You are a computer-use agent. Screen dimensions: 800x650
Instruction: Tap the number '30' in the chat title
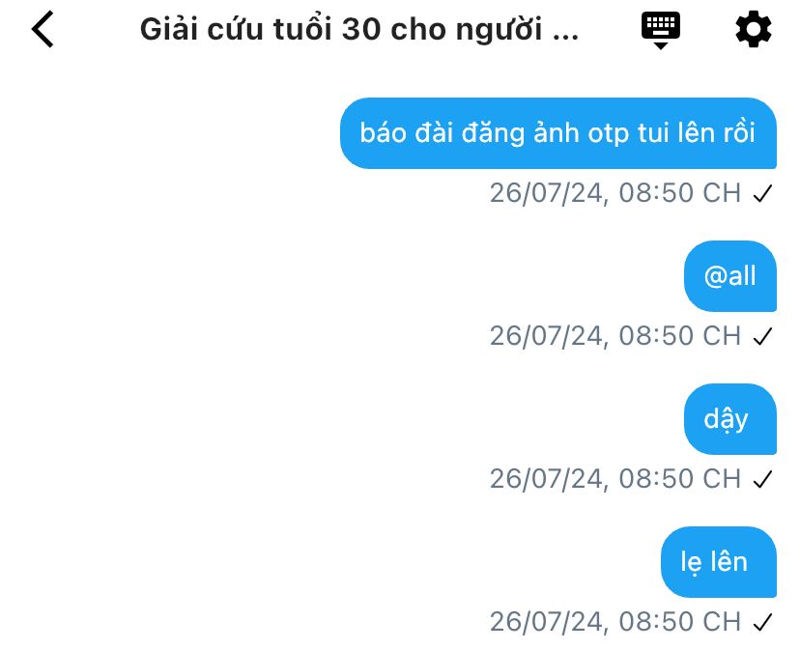[361, 30]
